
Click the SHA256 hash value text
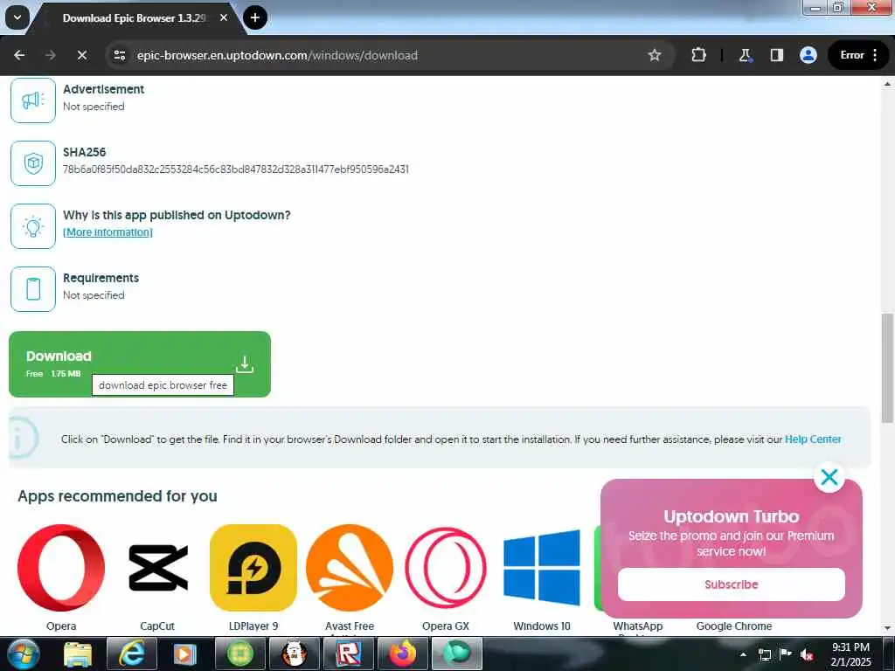coord(236,169)
